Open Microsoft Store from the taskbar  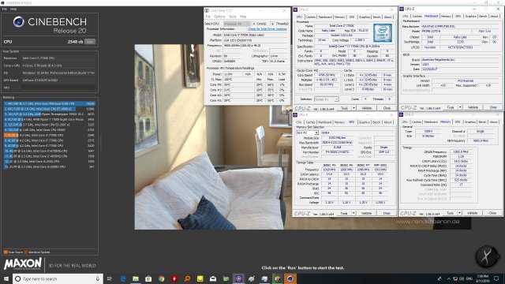[x=148, y=278]
